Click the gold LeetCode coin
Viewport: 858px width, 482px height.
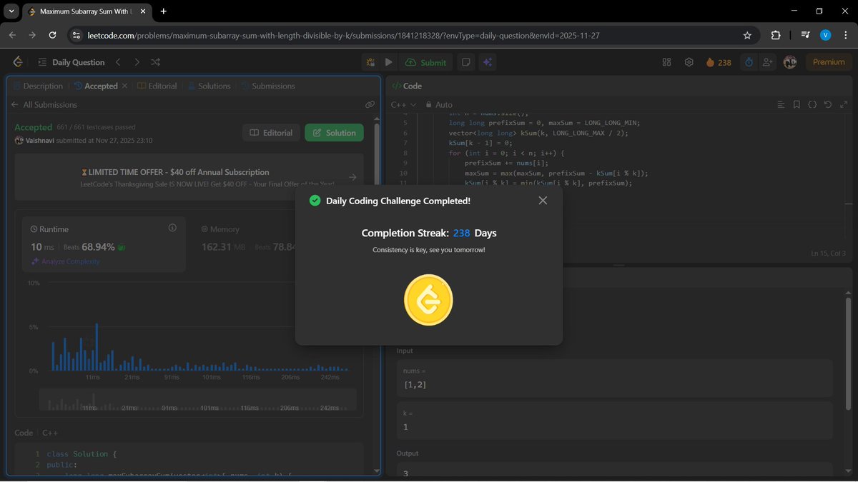coord(428,301)
